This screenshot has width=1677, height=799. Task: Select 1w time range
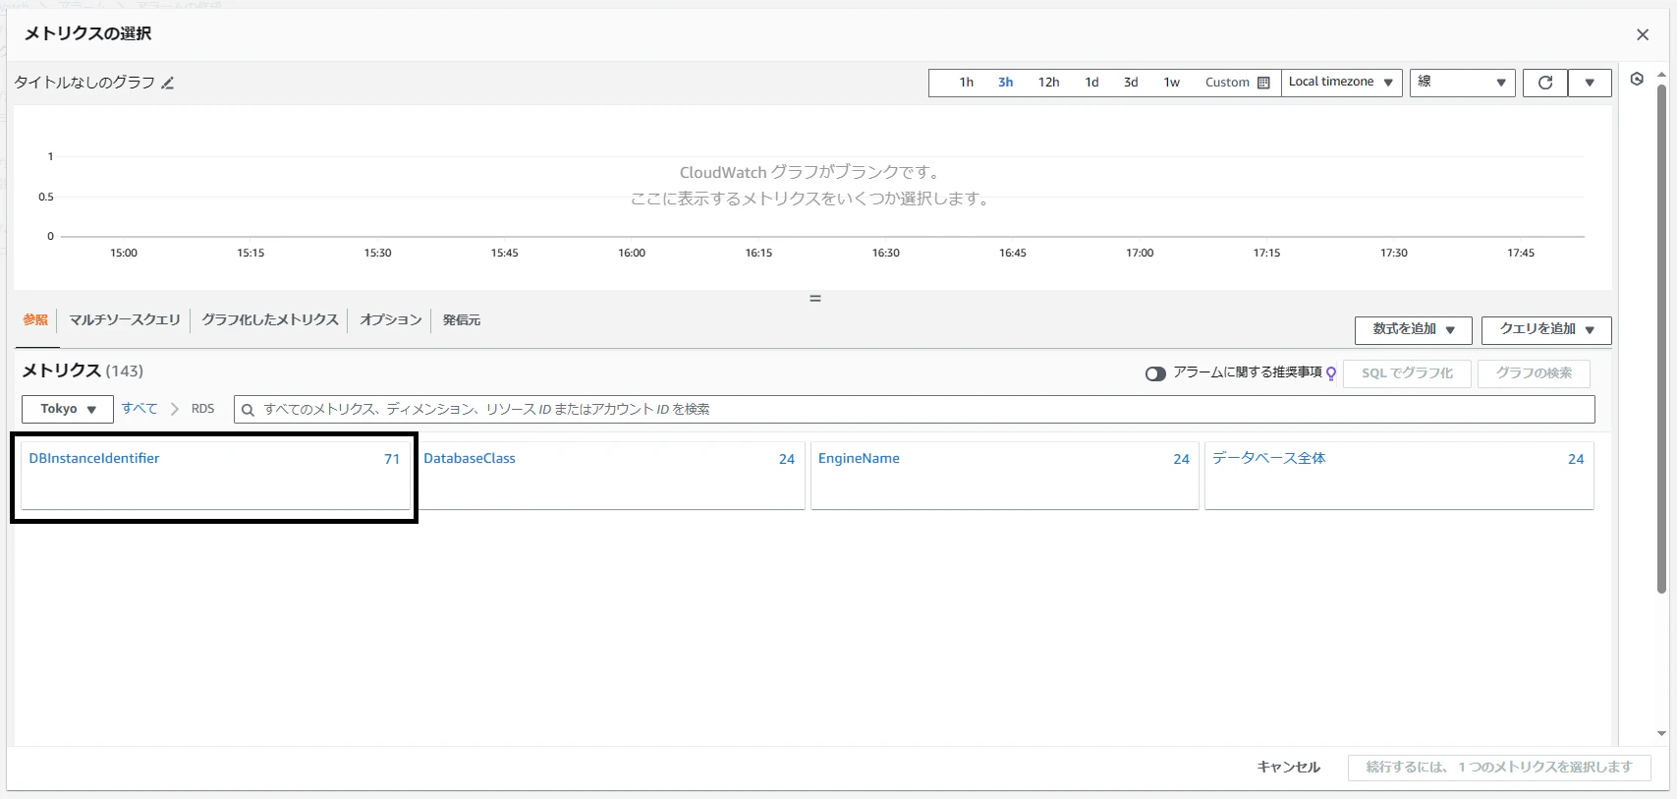[1172, 83]
